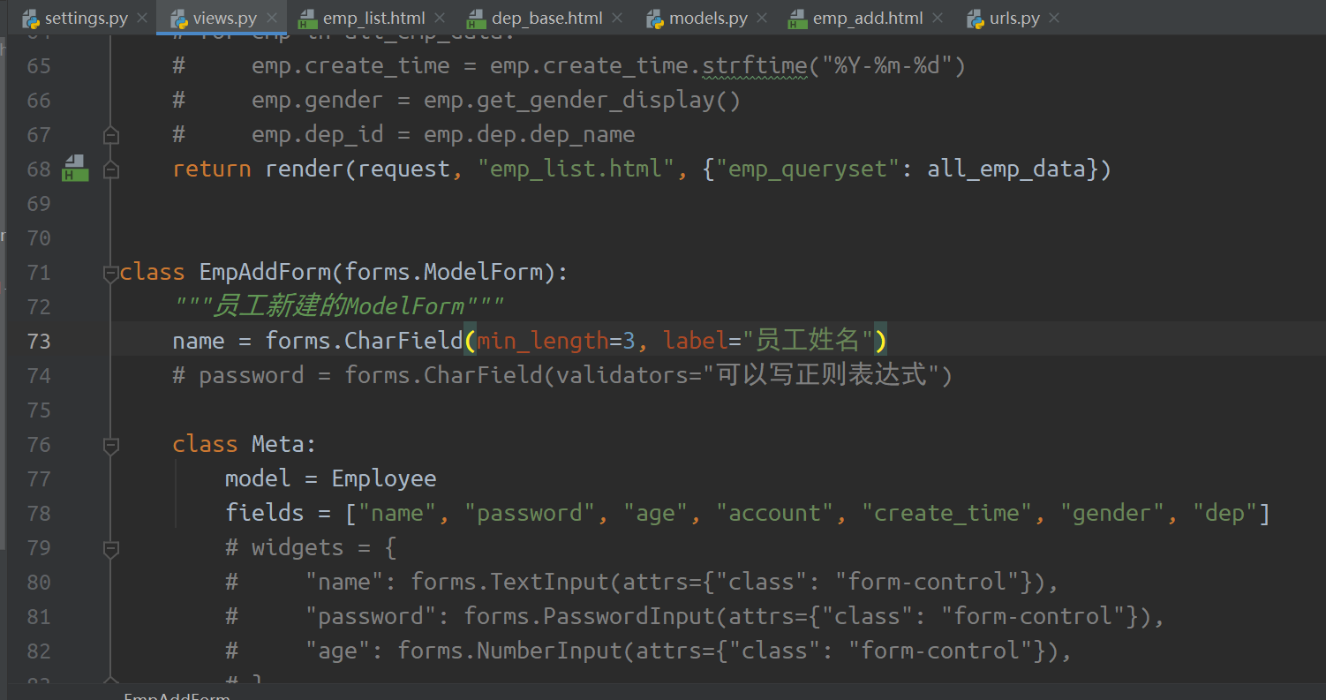Click line number 78 in the gutter

[x=39, y=513]
